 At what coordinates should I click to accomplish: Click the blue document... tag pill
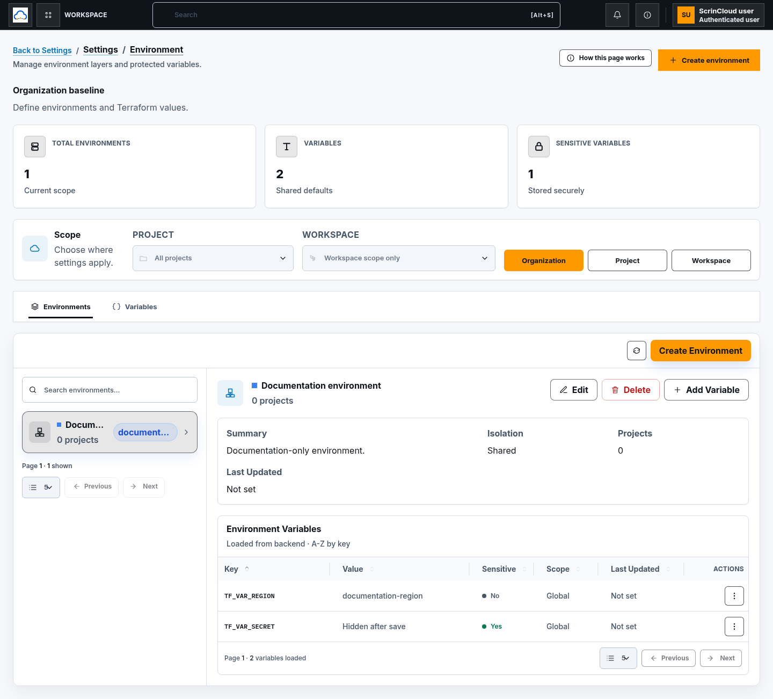click(145, 432)
